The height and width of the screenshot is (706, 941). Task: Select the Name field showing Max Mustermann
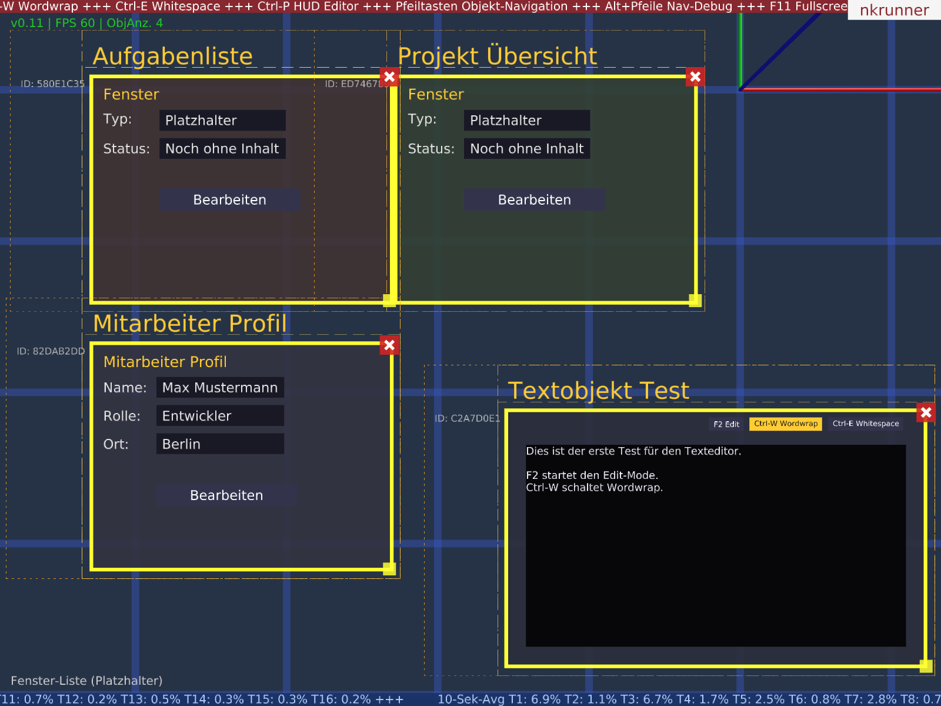220,387
